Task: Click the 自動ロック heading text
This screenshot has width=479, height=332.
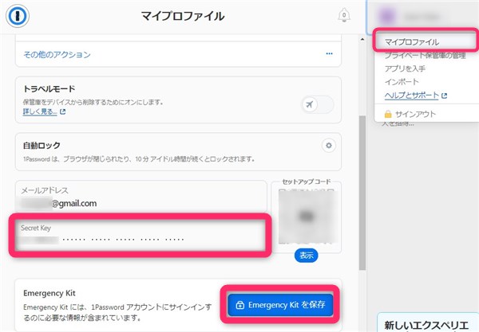Action: click(x=42, y=145)
